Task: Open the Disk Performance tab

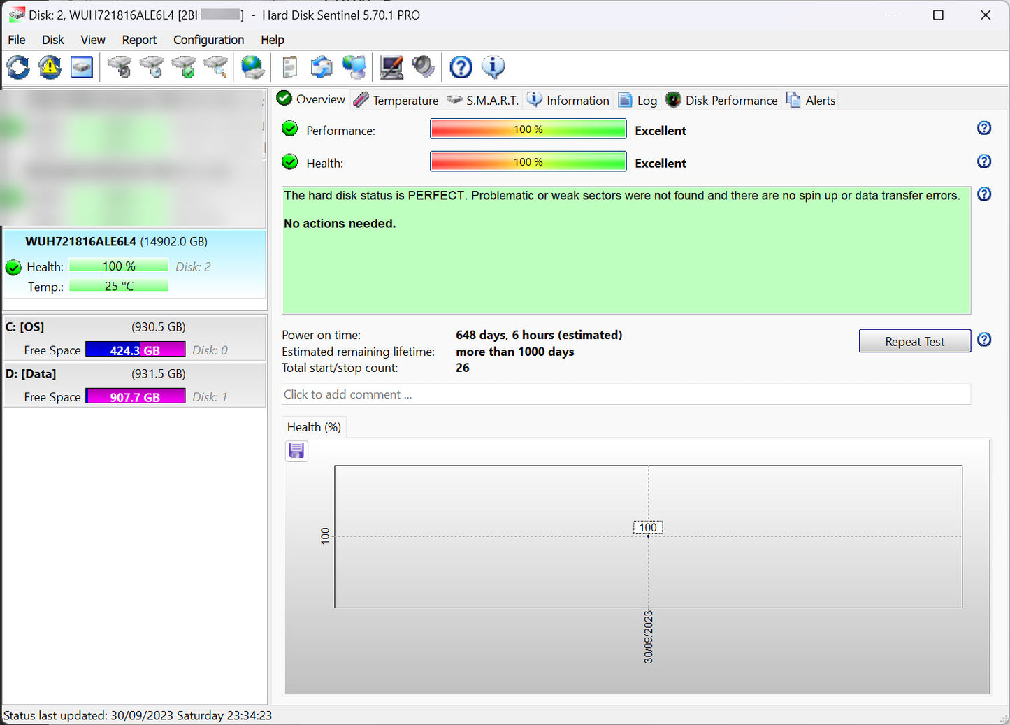Action: click(722, 101)
